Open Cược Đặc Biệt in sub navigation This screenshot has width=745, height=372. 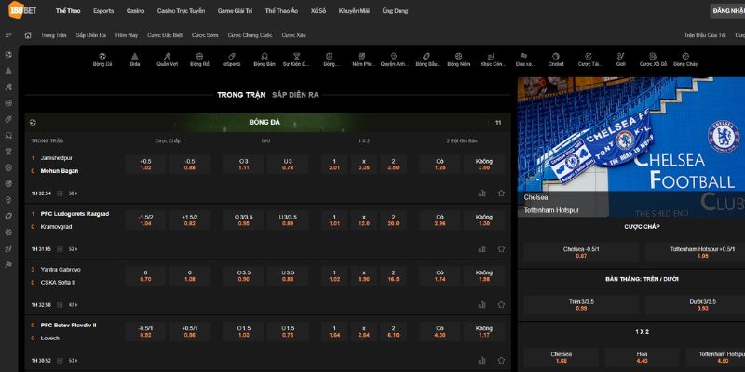click(x=165, y=35)
